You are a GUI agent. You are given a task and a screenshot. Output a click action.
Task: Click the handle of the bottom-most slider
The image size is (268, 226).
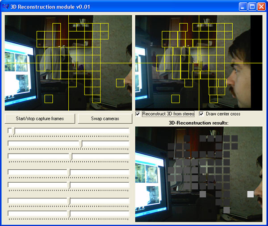[x=69, y=213]
